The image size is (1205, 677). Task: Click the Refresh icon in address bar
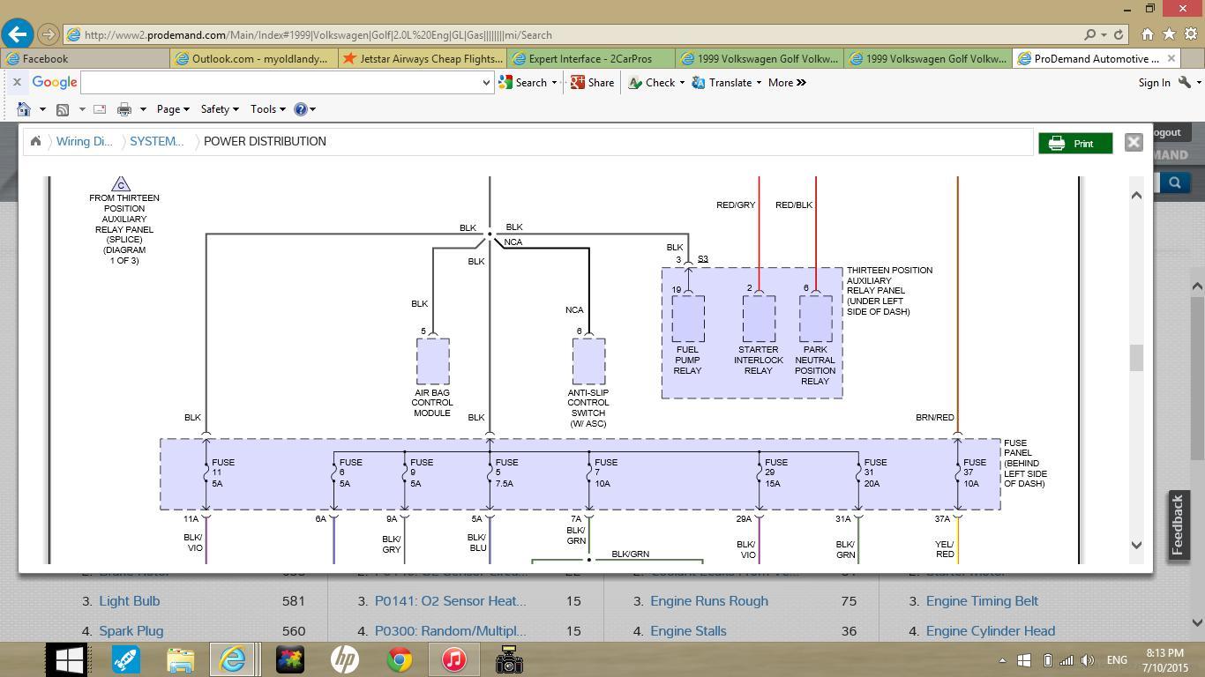(x=1119, y=35)
